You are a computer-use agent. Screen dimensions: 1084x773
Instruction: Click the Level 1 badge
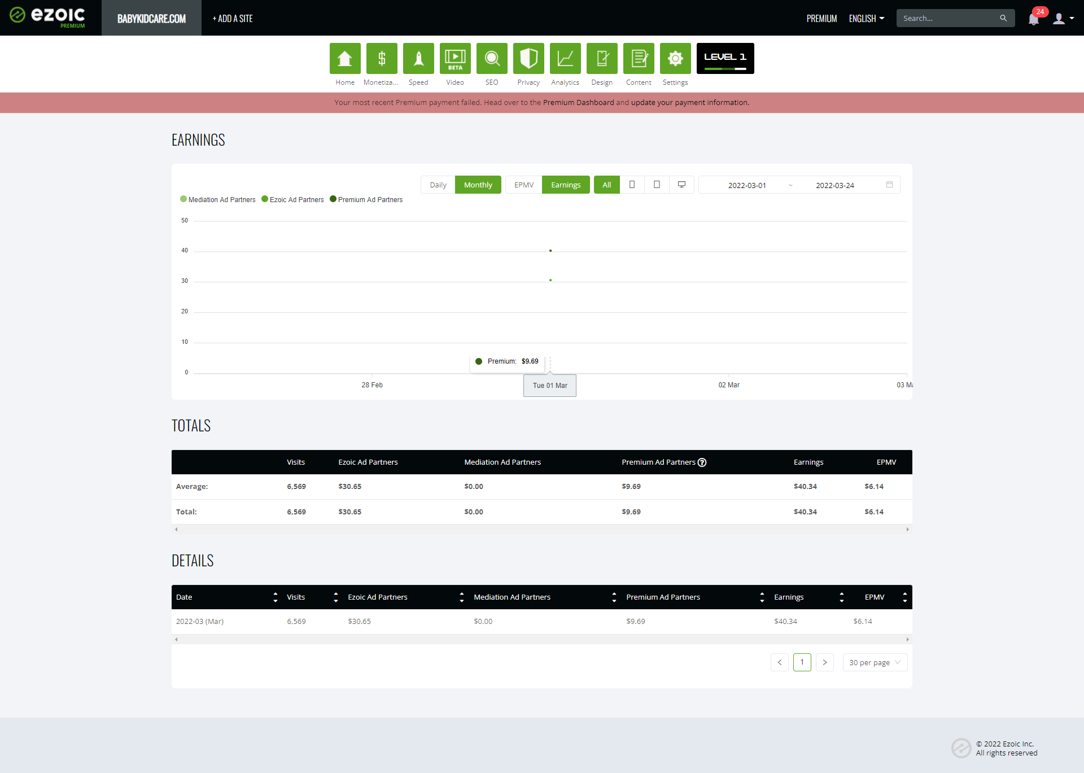(x=725, y=59)
